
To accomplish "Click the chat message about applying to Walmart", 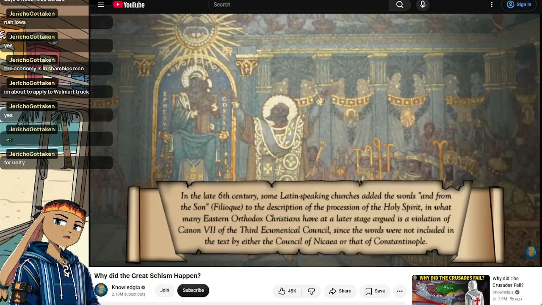I will pyautogui.click(x=47, y=92).
